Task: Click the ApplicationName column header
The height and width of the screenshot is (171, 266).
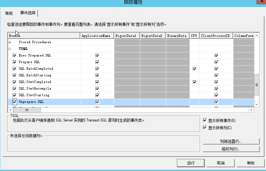Action: click(x=96, y=36)
